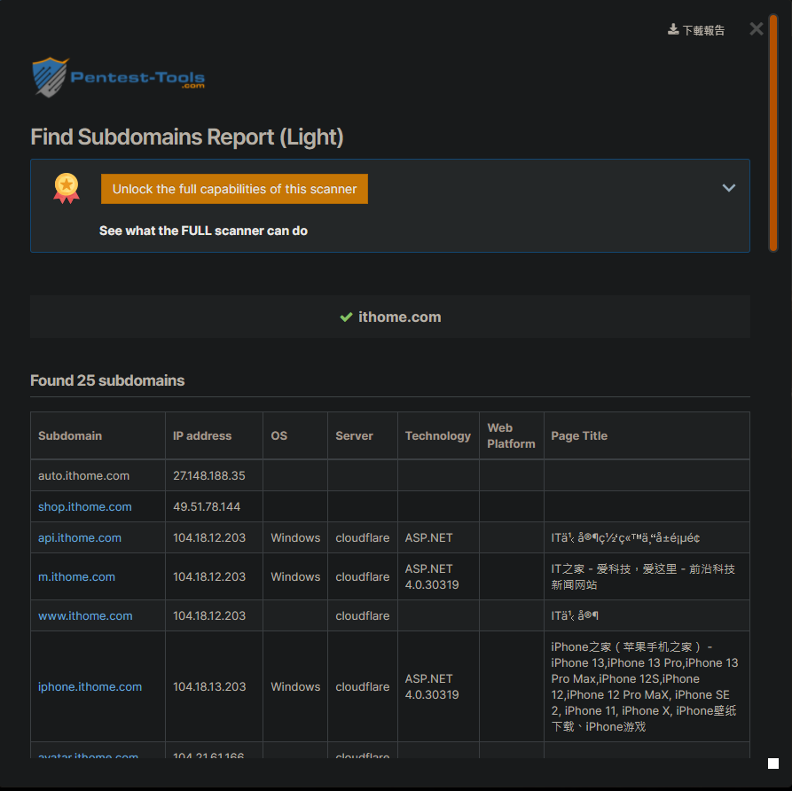The height and width of the screenshot is (791, 792).
Task: Click IP 104.18.13.203 cell
Action: coord(214,687)
